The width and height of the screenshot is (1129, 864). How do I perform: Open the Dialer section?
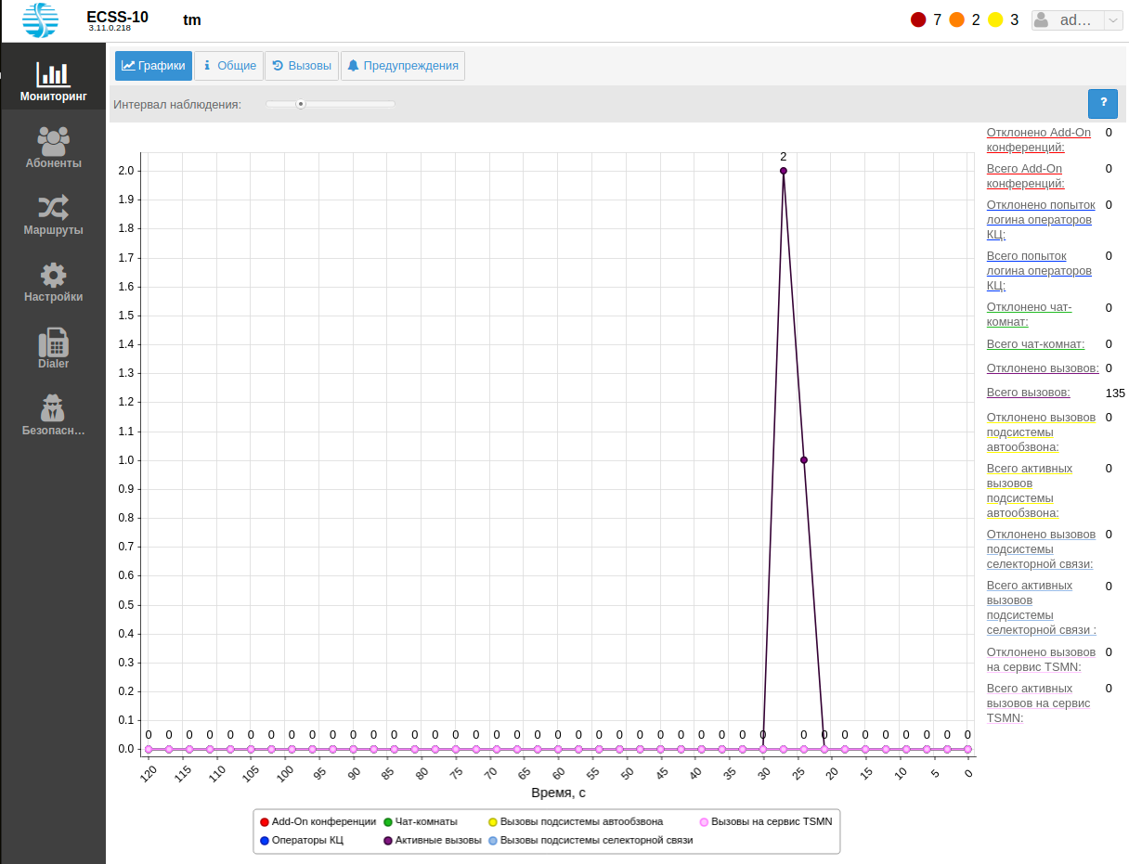tap(53, 349)
